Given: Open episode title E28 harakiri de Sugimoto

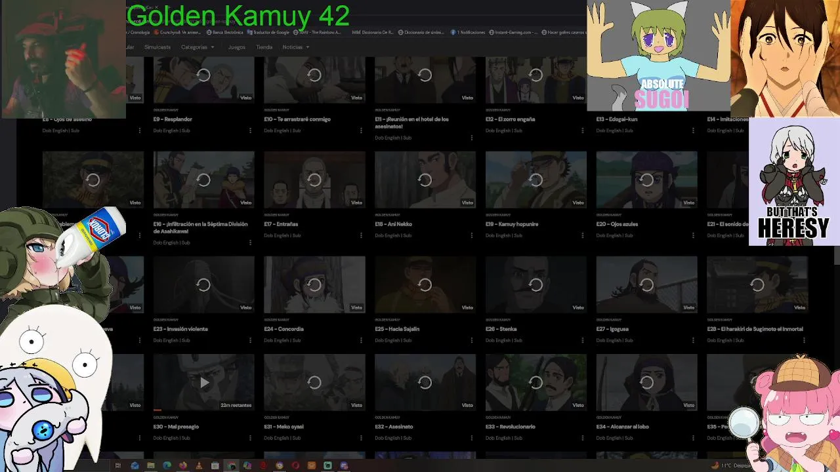Looking at the screenshot, I should (x=755, y=329).
